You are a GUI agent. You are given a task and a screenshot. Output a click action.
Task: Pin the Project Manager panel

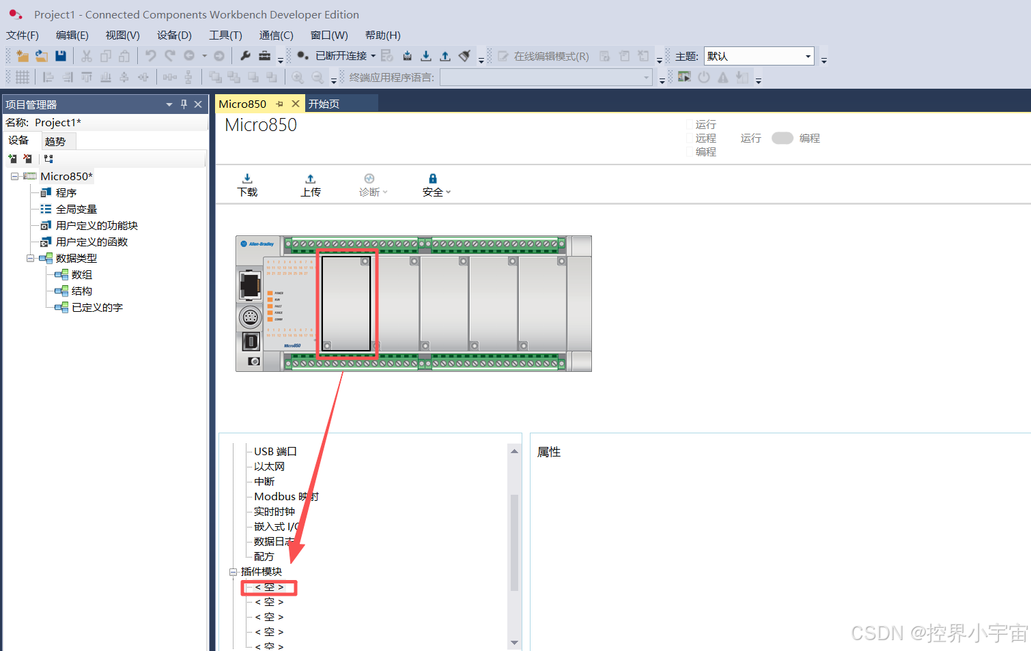tap(184, 104)
